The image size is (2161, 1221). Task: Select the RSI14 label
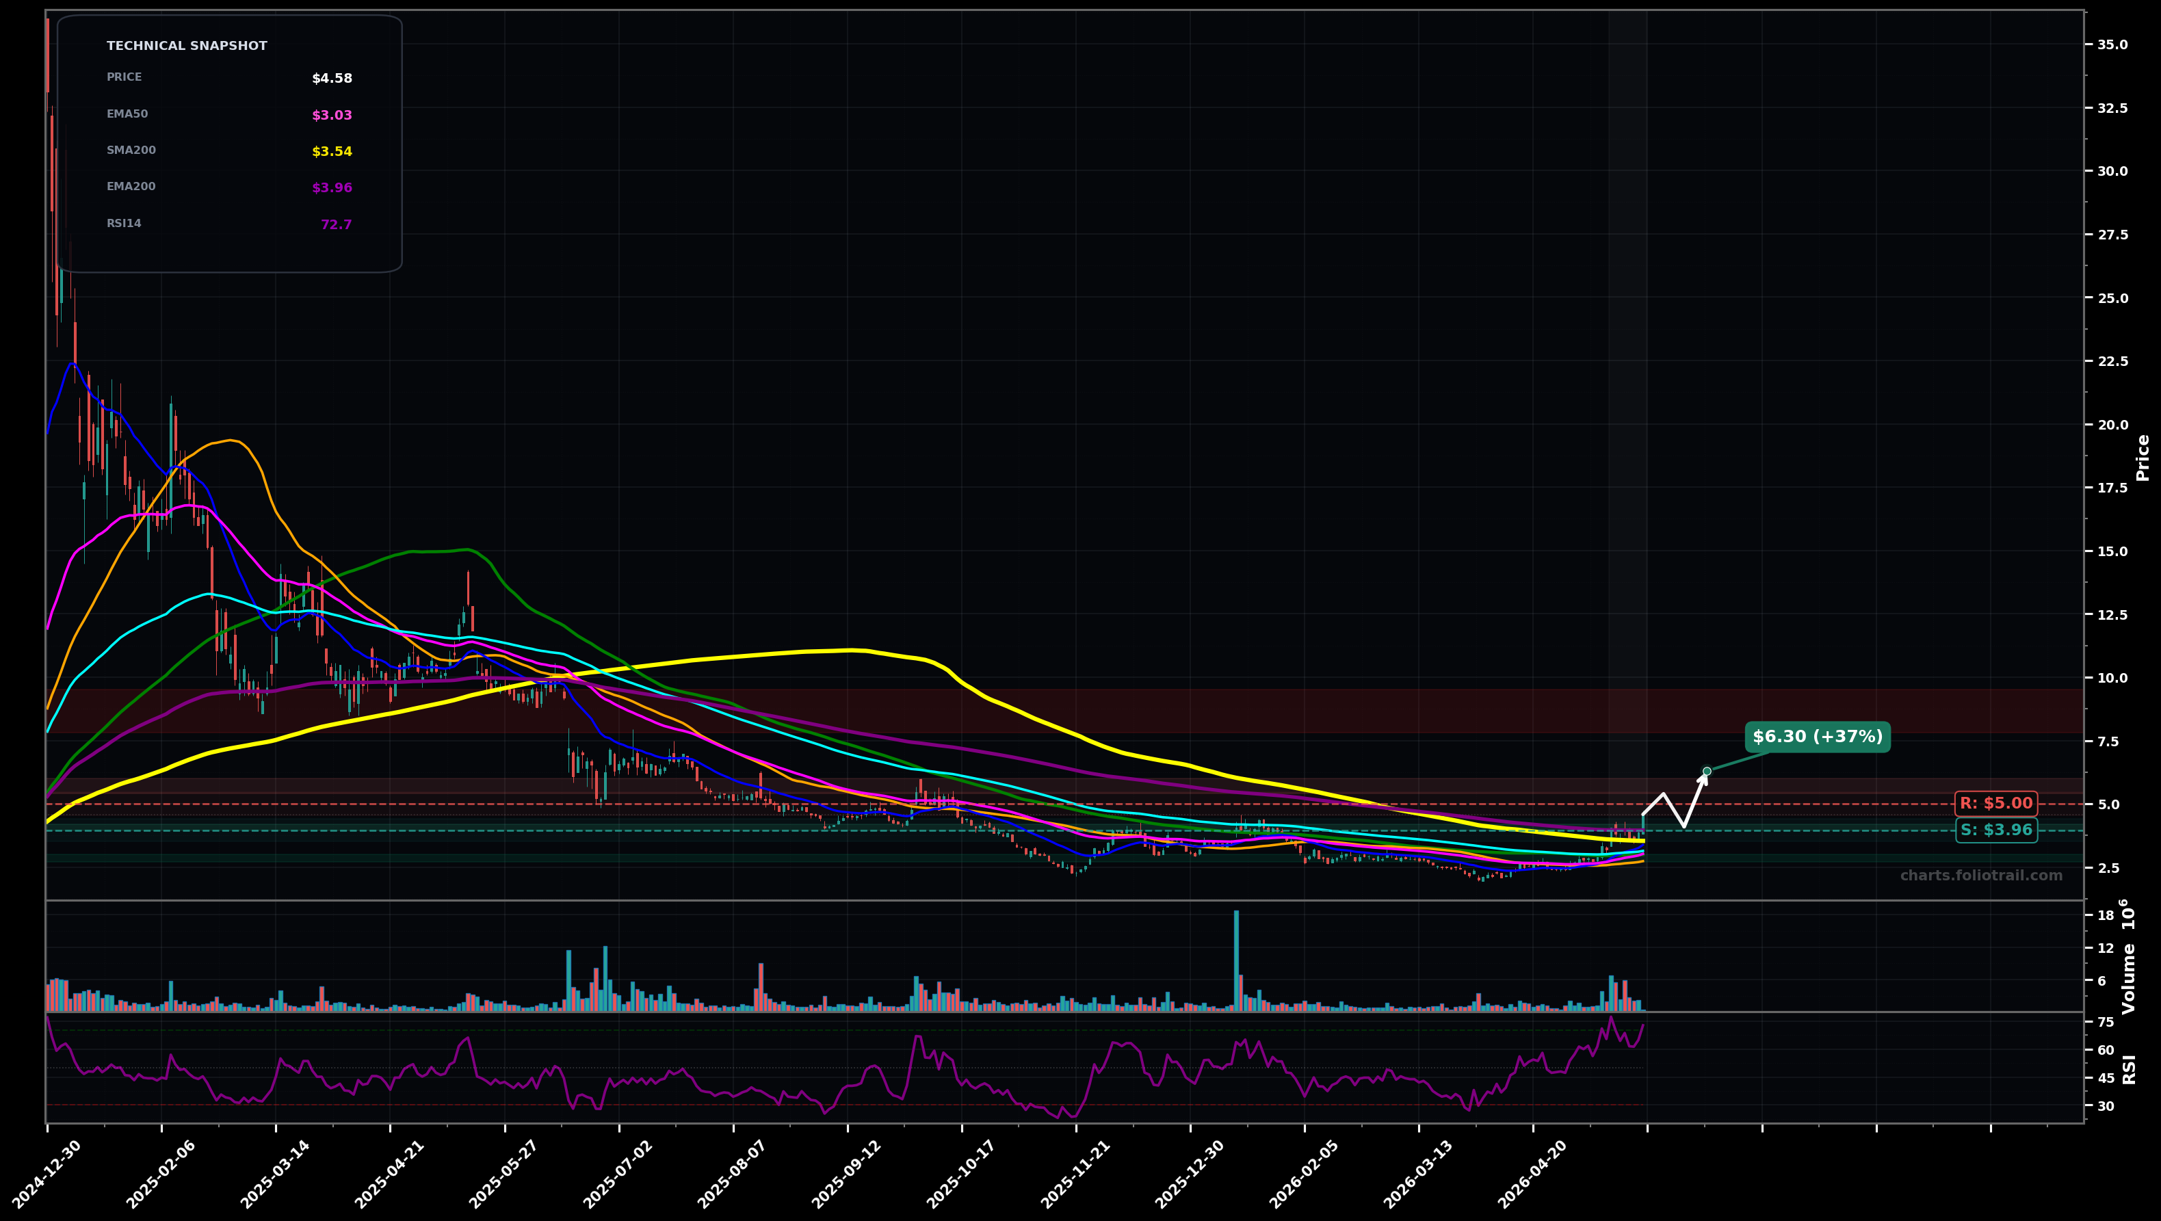pyautogui.click(x=124, y=224)
